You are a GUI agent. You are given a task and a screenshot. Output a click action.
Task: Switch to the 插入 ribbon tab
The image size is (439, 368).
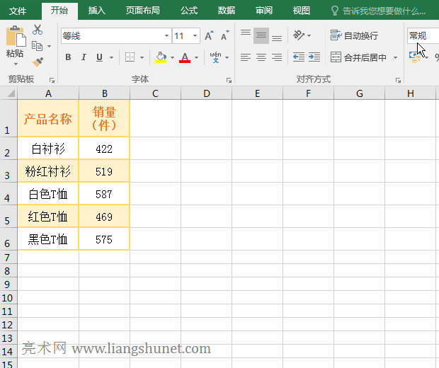pyautogui.click(x=97, y=11)
